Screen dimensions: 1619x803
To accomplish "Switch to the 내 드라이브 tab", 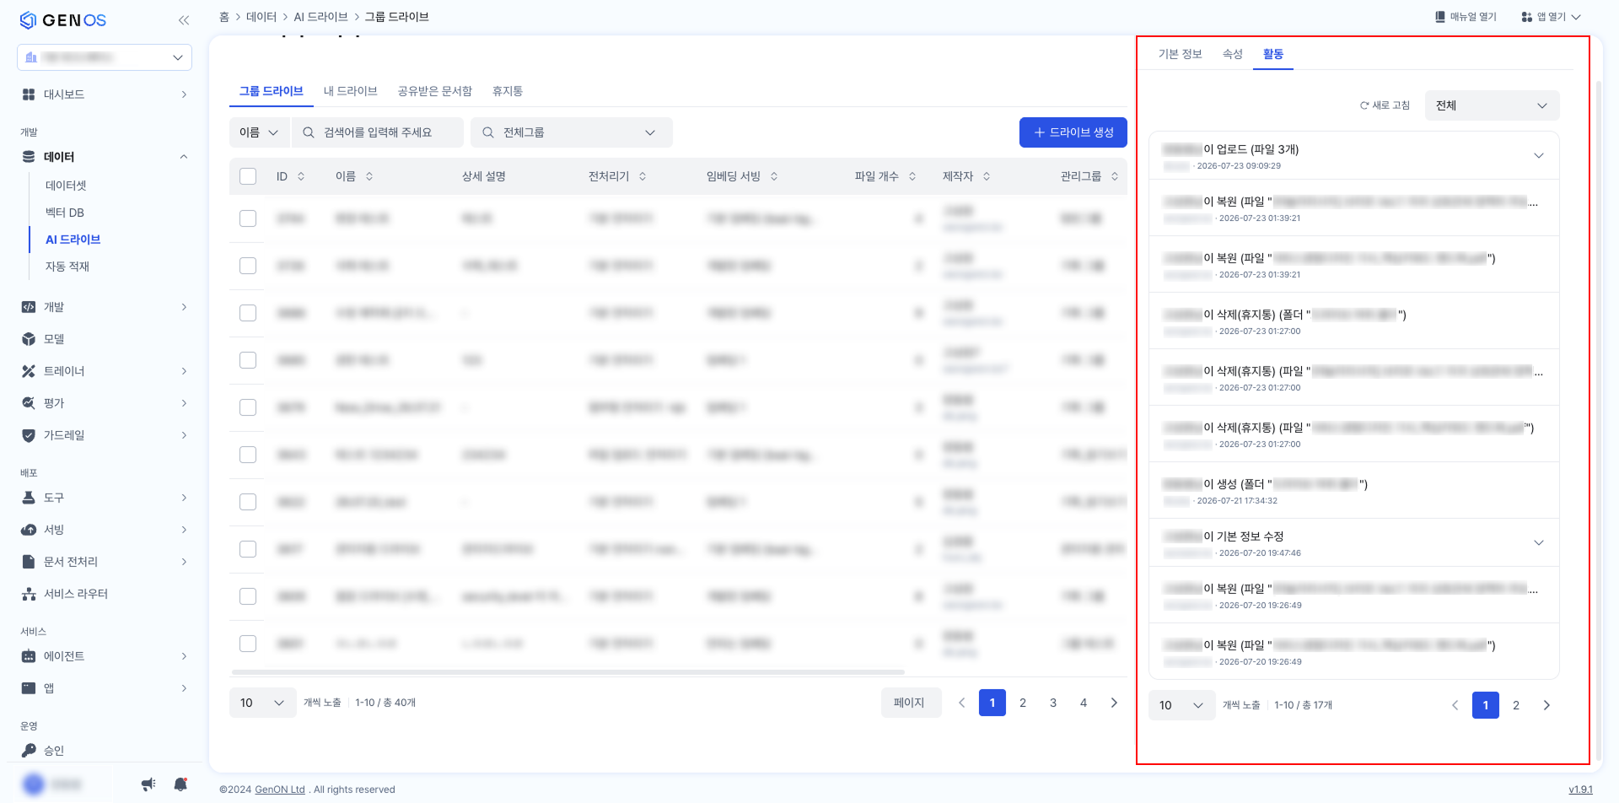I will pos(351,91).
